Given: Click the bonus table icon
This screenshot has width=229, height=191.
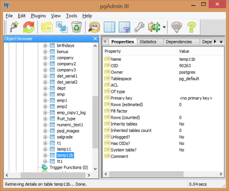Looking at the screenshot, I should (x=52, y=52).
